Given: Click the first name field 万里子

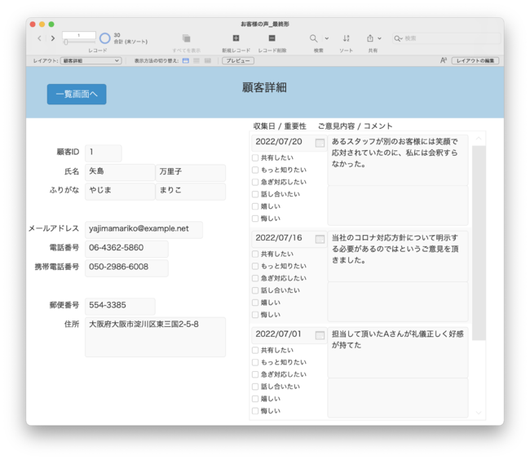Looking at the screenshot, I should pyautogui.click(x=191, y=172).
